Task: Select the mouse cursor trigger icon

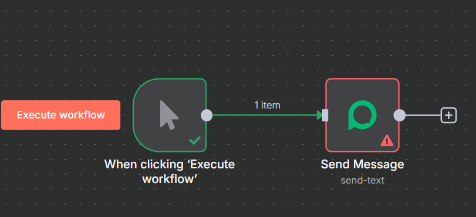Action: (169, 115)
